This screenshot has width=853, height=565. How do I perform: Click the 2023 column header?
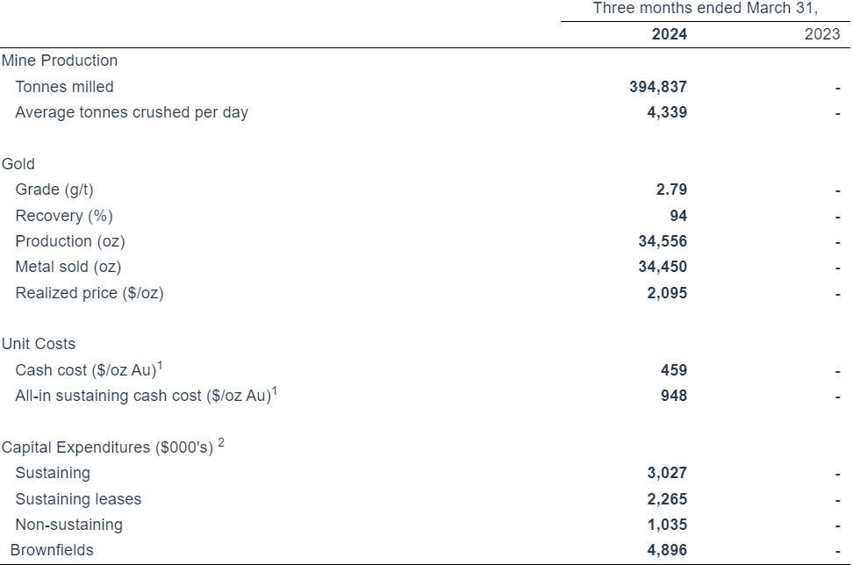tap(821, 34)
